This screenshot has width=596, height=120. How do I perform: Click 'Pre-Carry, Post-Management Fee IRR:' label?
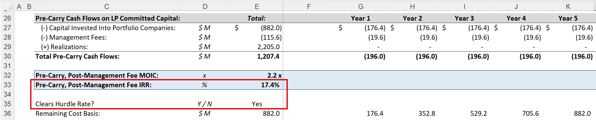(93, 85)
